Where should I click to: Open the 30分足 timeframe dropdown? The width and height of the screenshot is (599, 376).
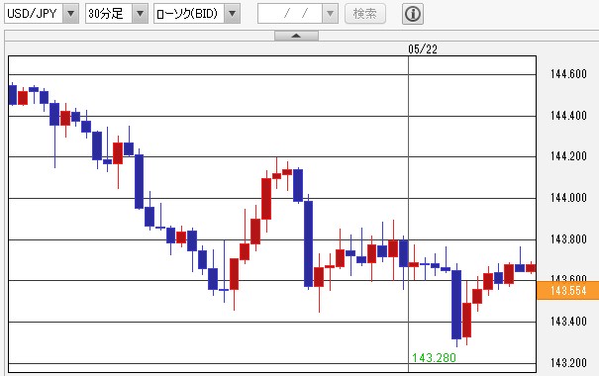140,14
